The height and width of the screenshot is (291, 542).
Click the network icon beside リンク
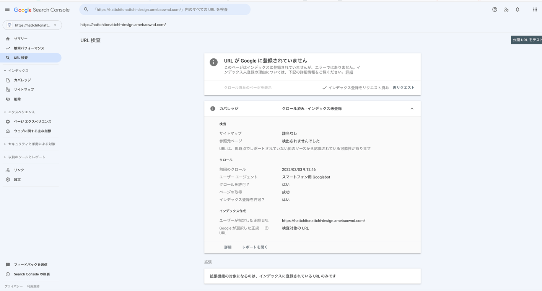pyautogui.click(x=8, y=170)
